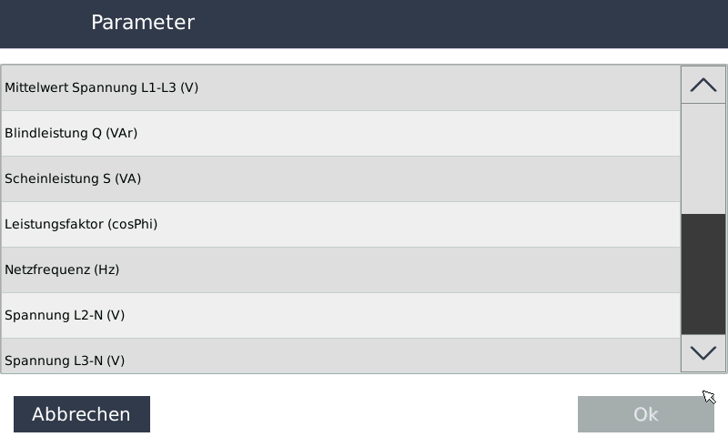Select Spannung L3-N (V) entry

click(340, 359)
